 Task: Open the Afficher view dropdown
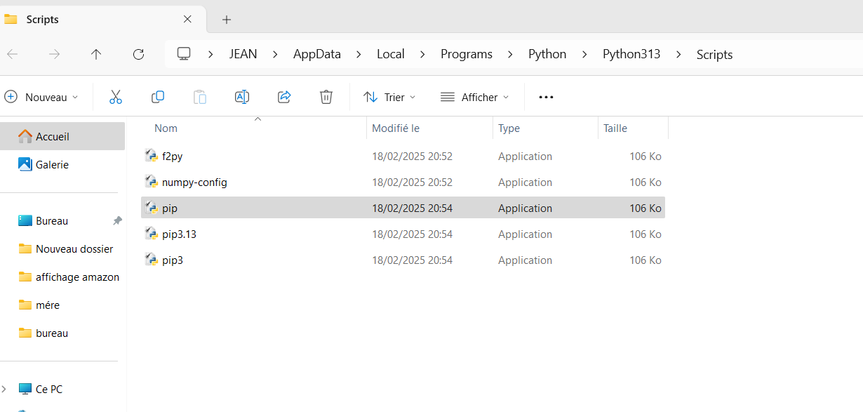[x=474, y=98]
